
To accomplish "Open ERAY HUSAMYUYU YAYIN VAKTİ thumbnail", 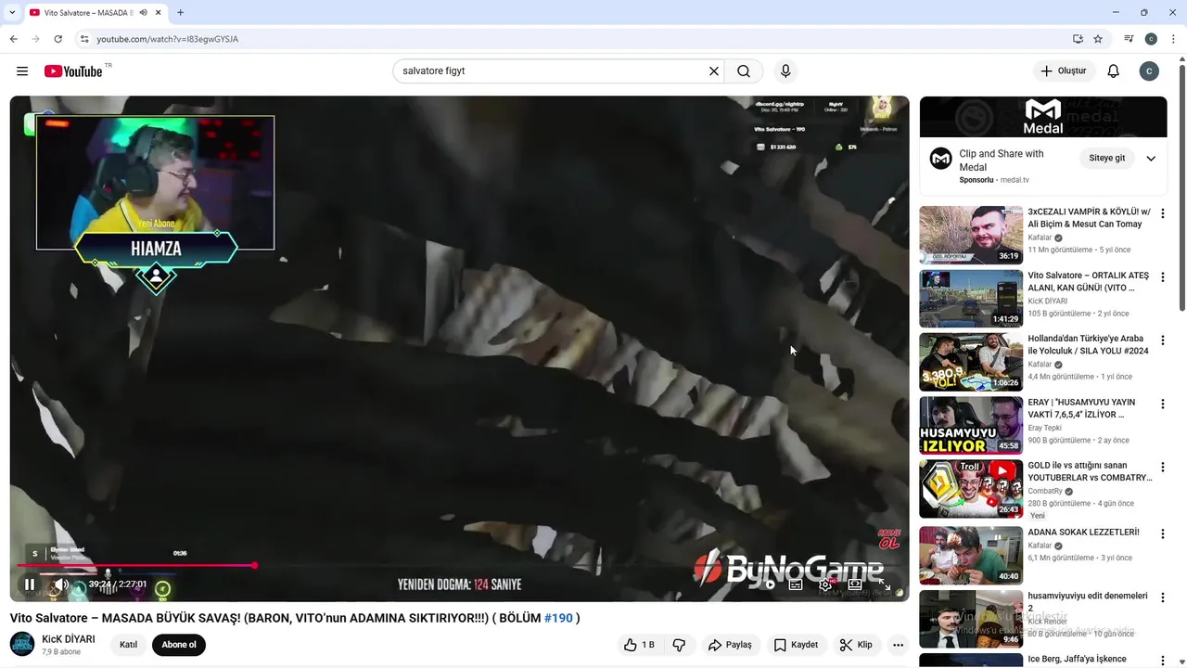I will click(971, 426).
